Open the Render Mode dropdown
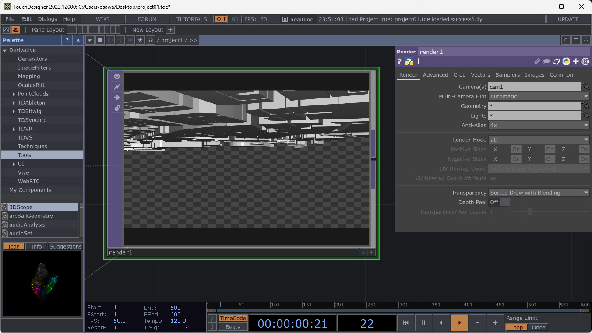This screenshot has width=592, height=333. [x=539, y=140]
